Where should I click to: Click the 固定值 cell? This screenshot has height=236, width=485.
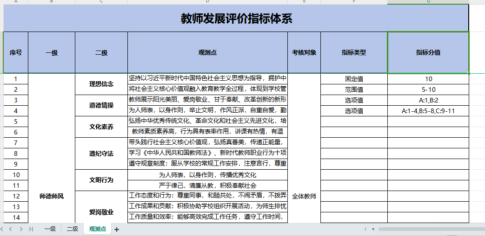pos(353,79)
